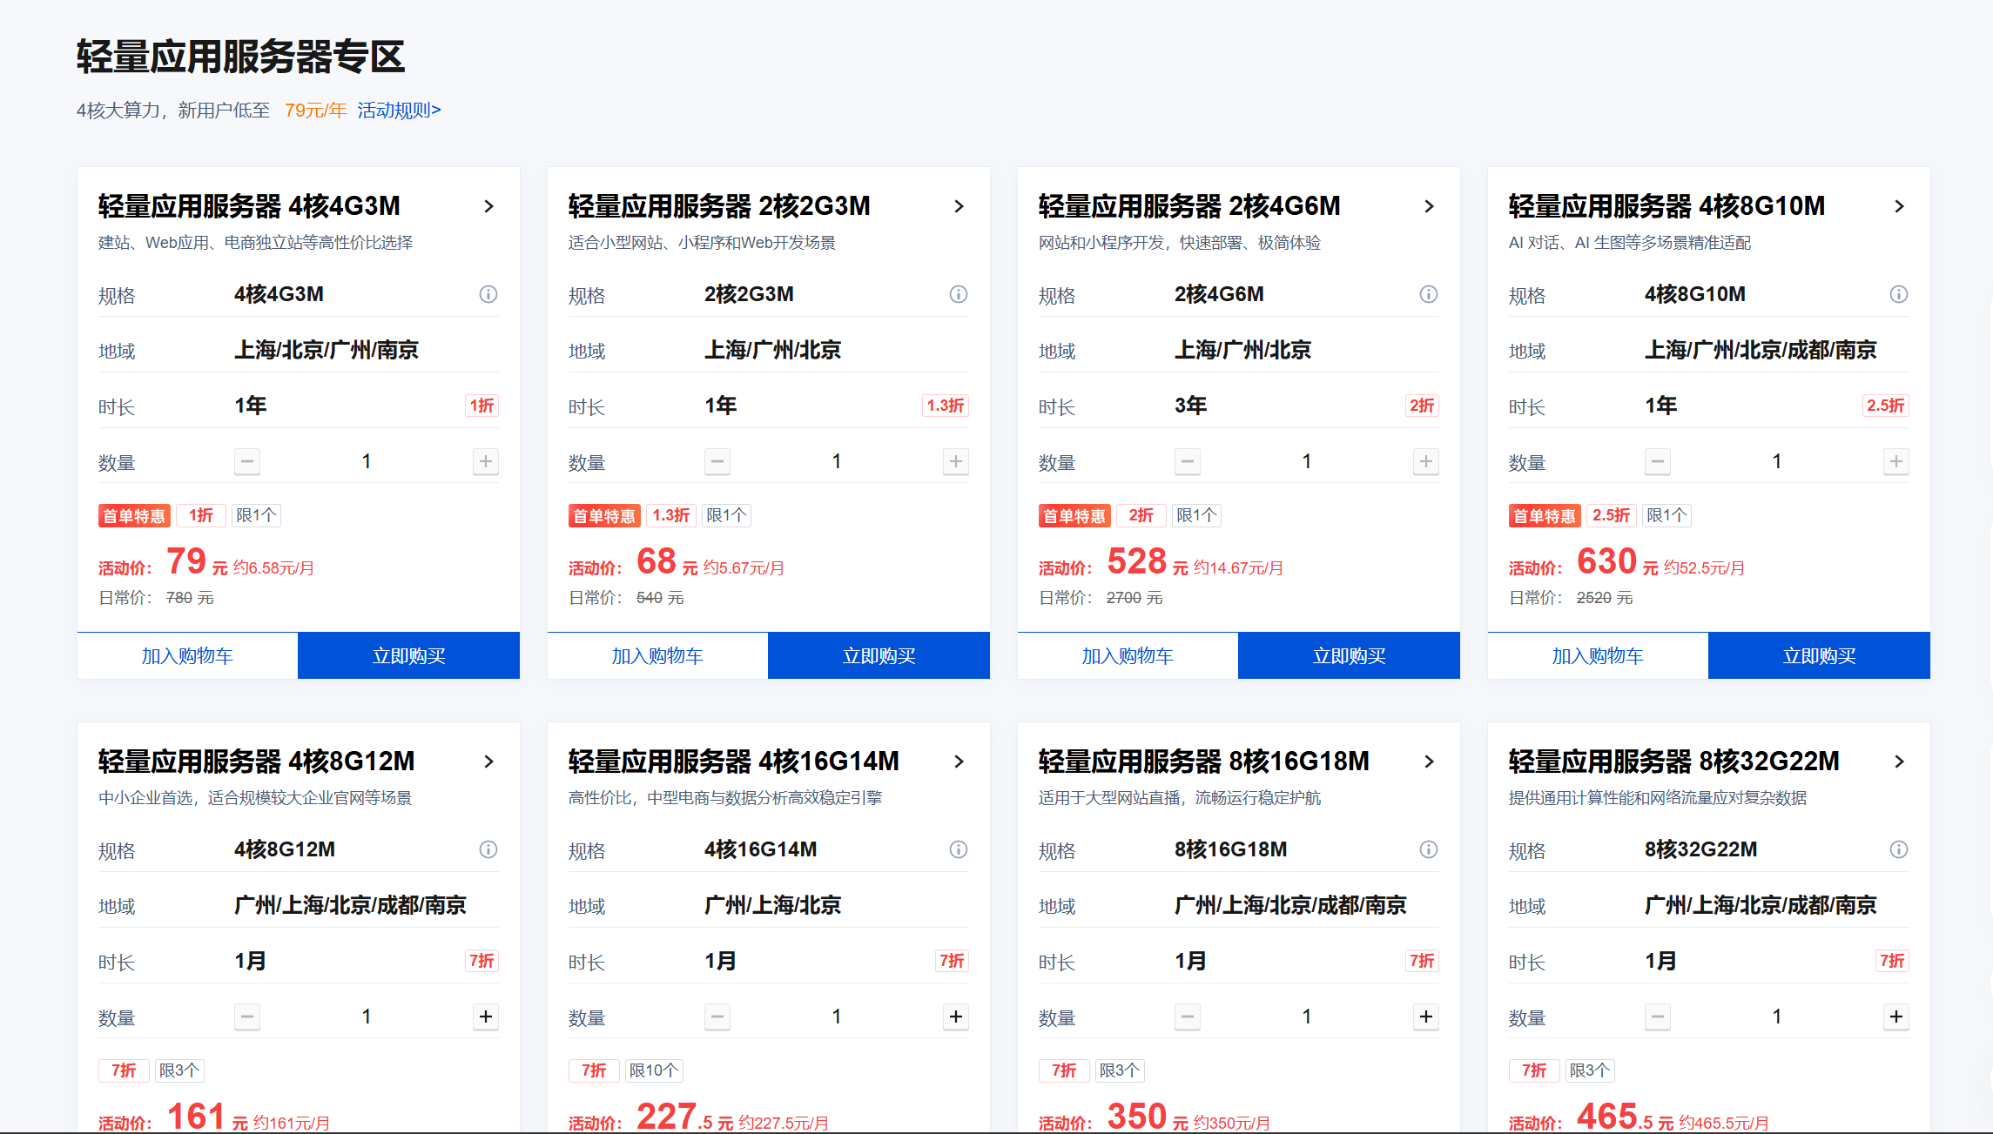Increase quantity for 2核2G3M server
This screenshot has width=1993, height=1134.
click(956, 461)
